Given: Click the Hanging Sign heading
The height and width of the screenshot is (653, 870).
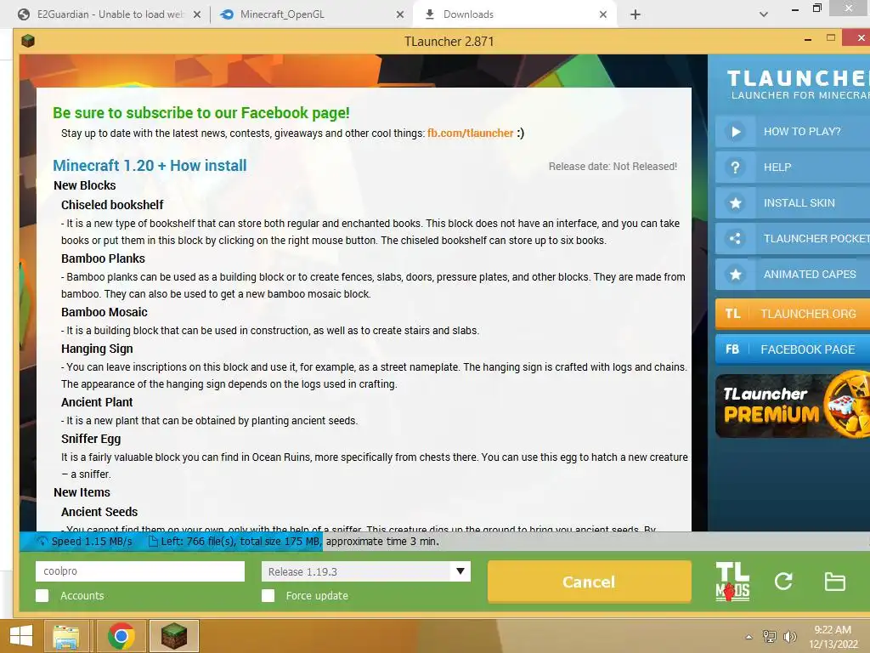Looking at the screenshot, I should tap(97, 349).
